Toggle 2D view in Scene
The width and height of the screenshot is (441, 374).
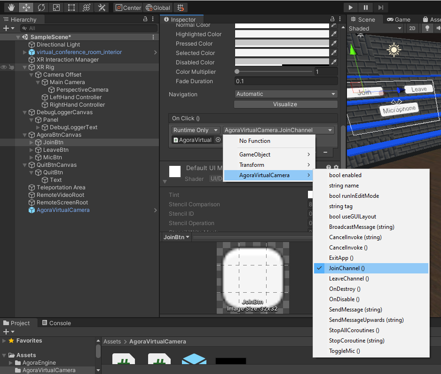[x=412, y=28]
